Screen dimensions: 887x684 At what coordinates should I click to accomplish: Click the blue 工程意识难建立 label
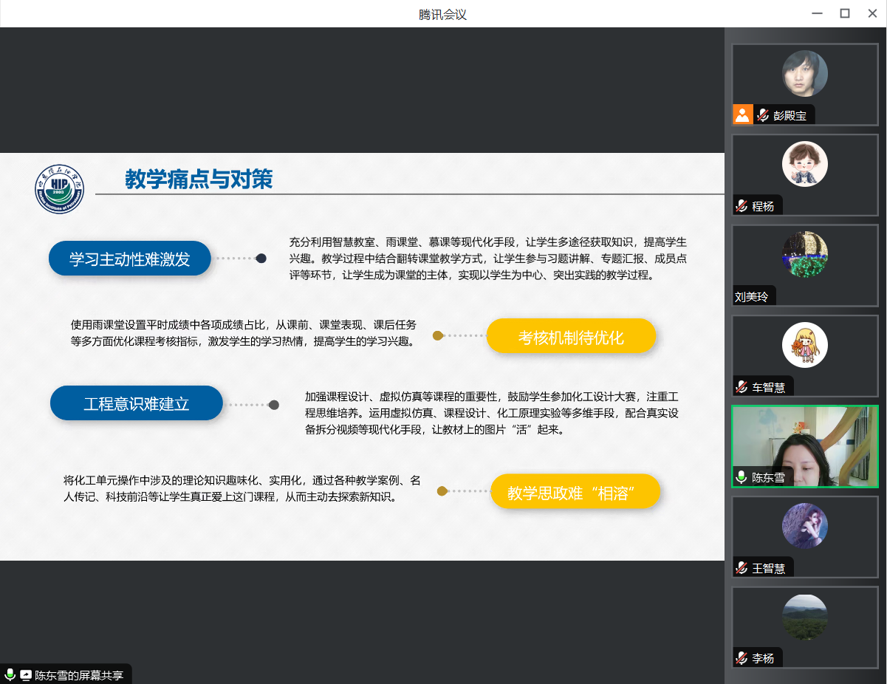coord(137,403)
